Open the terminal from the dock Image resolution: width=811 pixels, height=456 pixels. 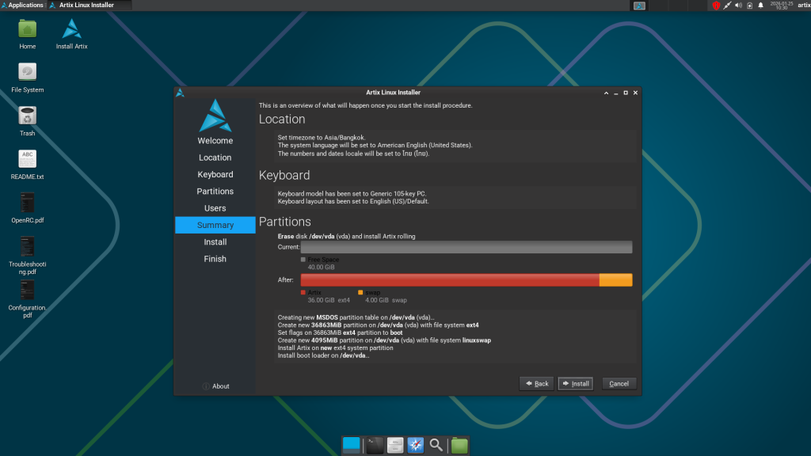[374, 444]
